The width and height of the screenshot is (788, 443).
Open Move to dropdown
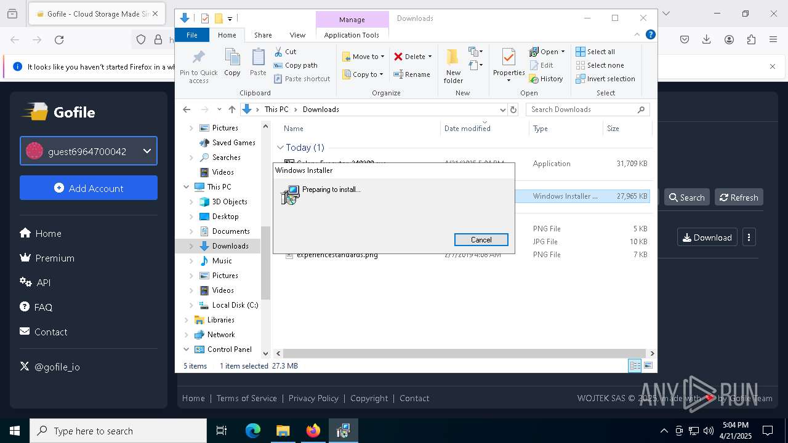click(363, 57)
